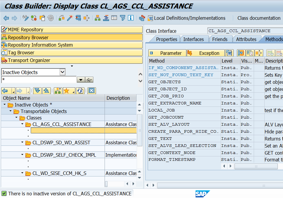Image resolution: width=283 pixels, height=198 pixels.
Task: Click the Activate magic wand icon
Action: click(70, 18)
